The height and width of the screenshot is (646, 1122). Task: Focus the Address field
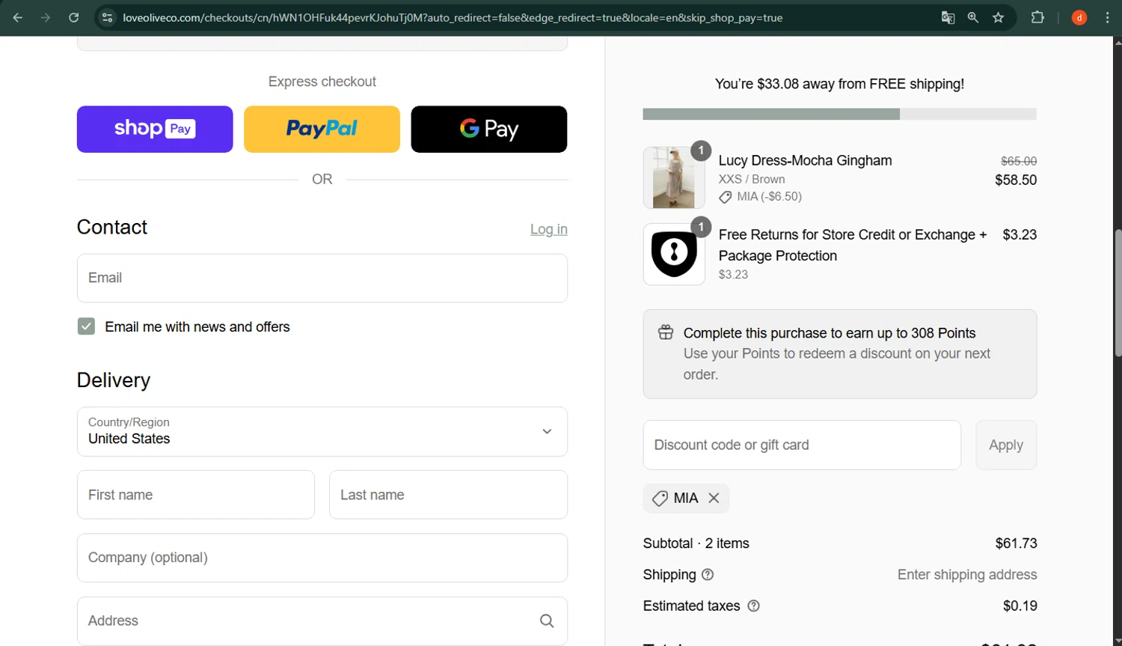pos(322,621)
